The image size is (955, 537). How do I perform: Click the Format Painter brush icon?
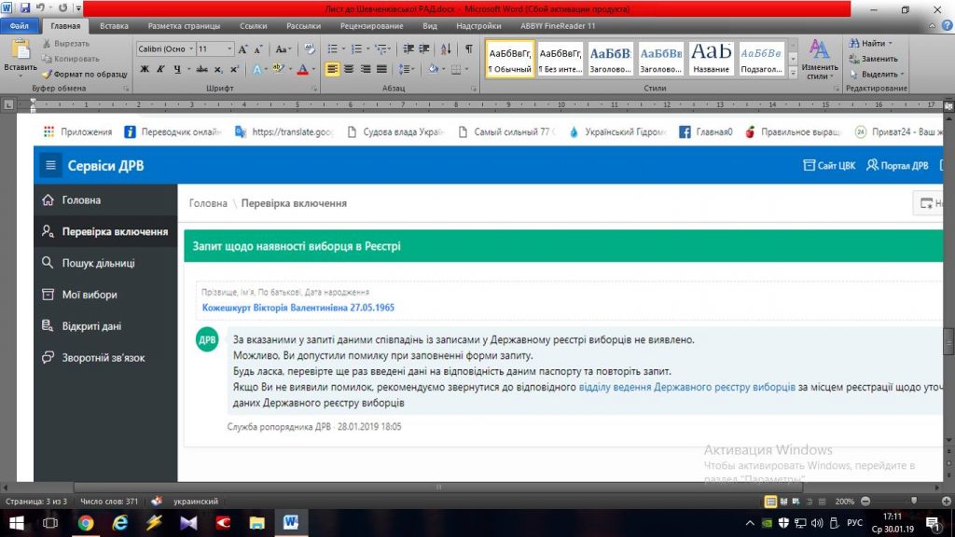point(46,74)
